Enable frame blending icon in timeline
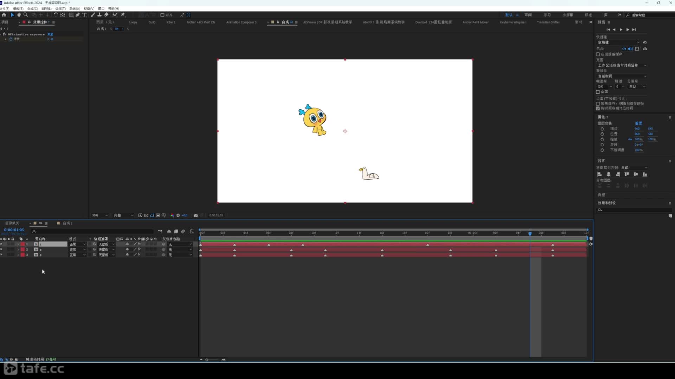675x379 pixels. point(176,232)
